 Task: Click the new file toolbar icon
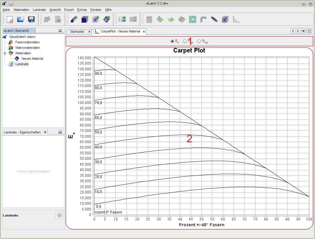[x=10, y=19]
